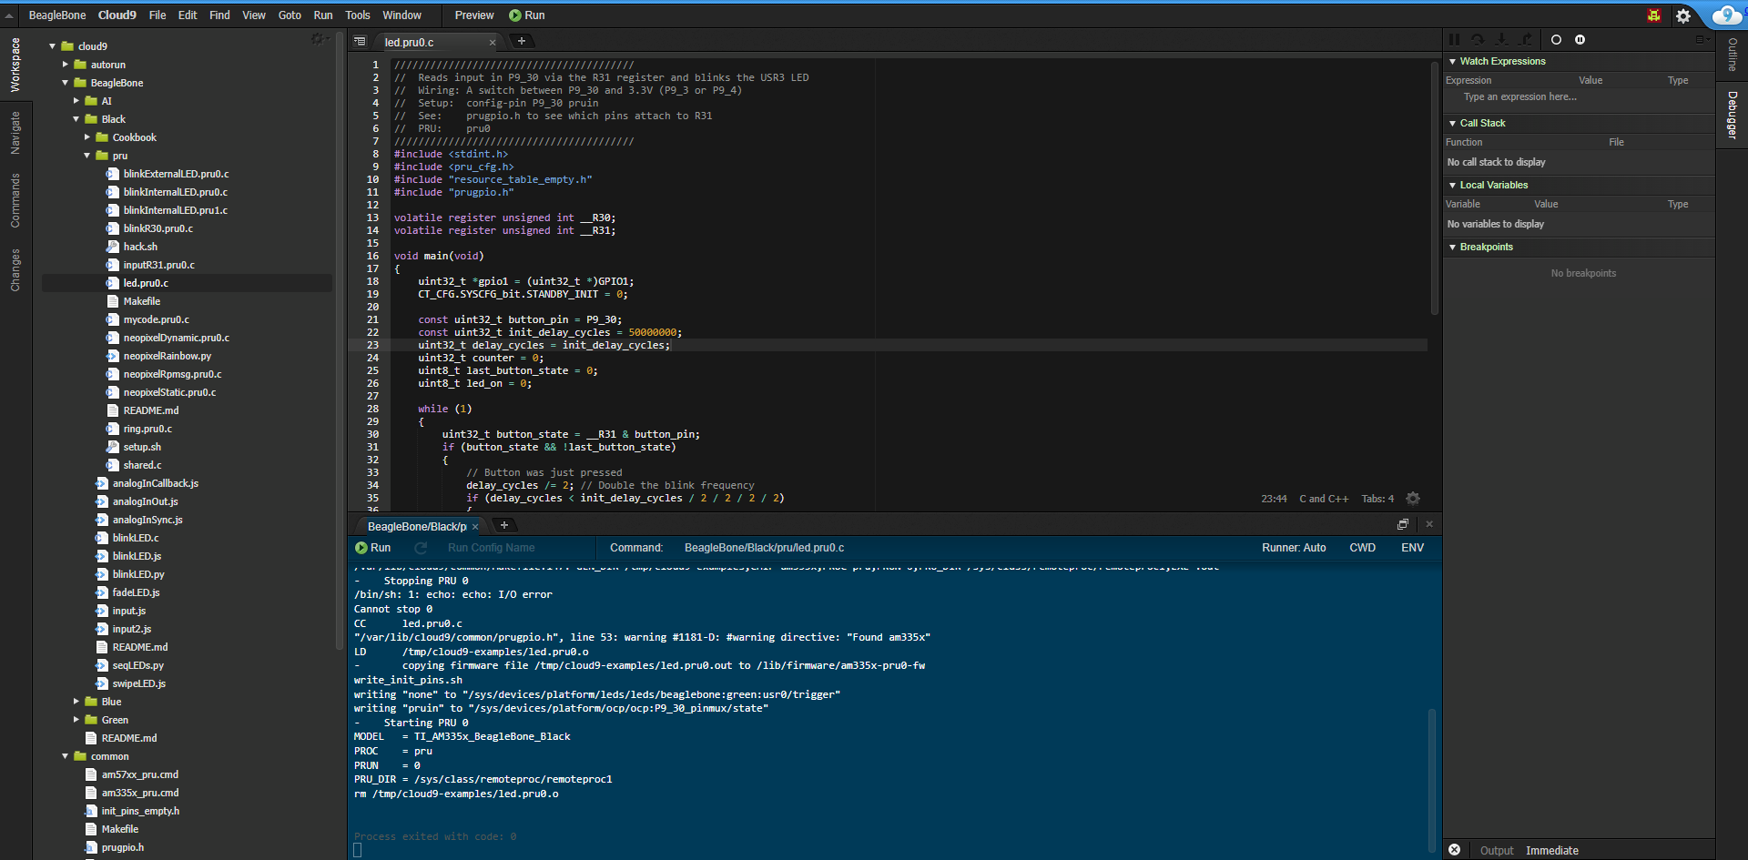Expand the Cookbook folder
This screenshot has width=1748, height=860.
(x=87, y=137)
